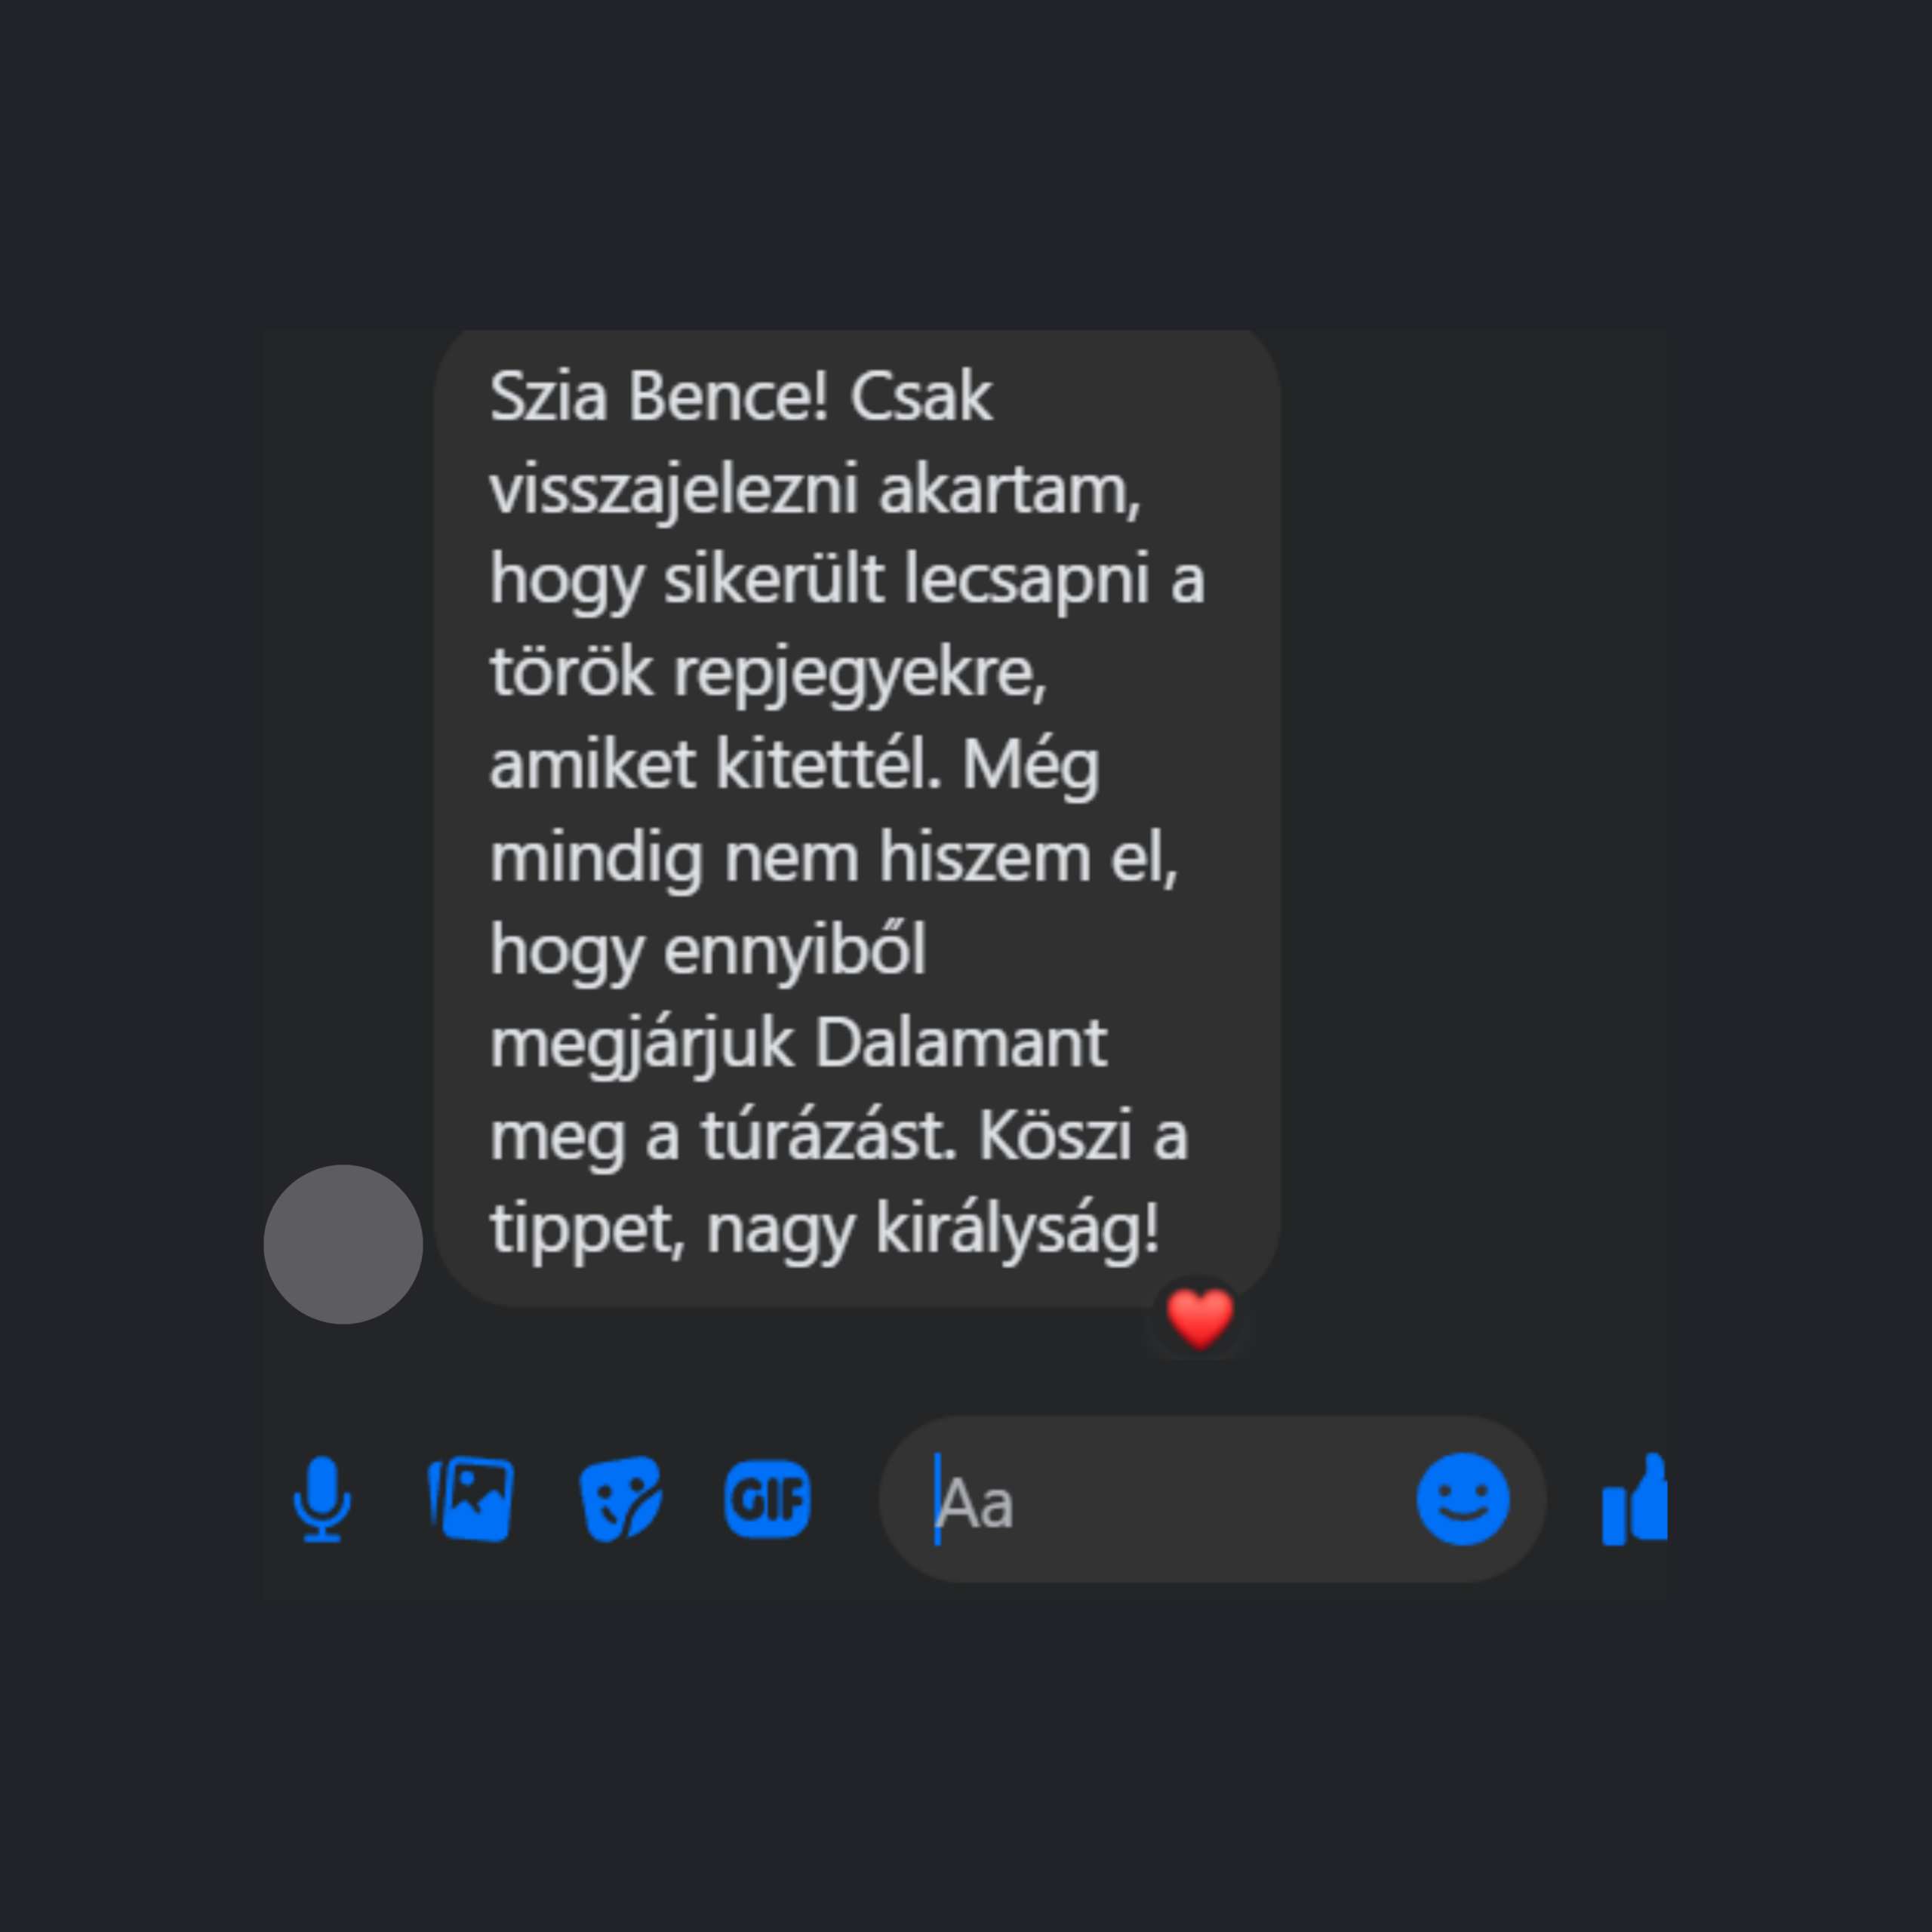Focus the 'Aa' message input field
Screen dimensions: 1932x1932
(1150, 1499)
